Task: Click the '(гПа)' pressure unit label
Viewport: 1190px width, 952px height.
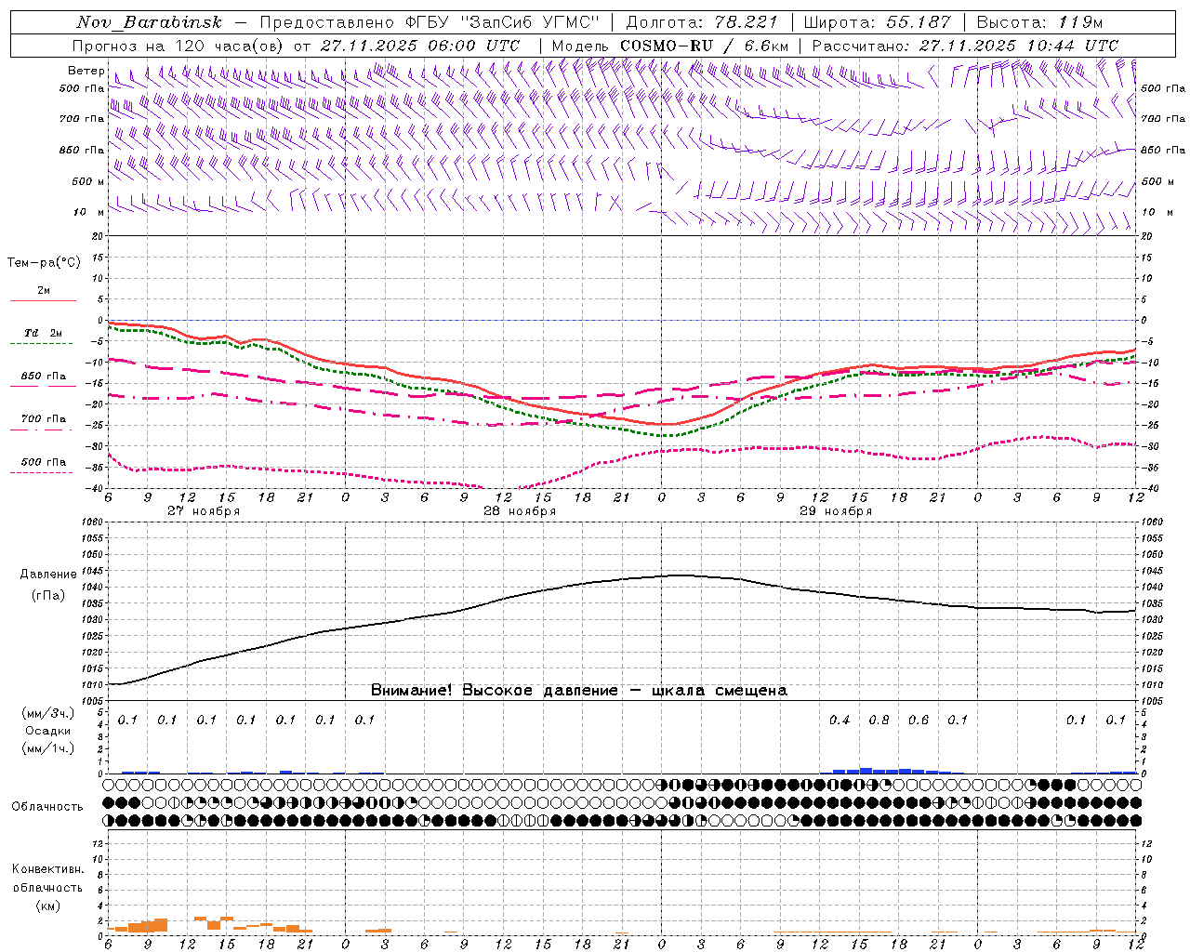Action: (x=48, y=596)
